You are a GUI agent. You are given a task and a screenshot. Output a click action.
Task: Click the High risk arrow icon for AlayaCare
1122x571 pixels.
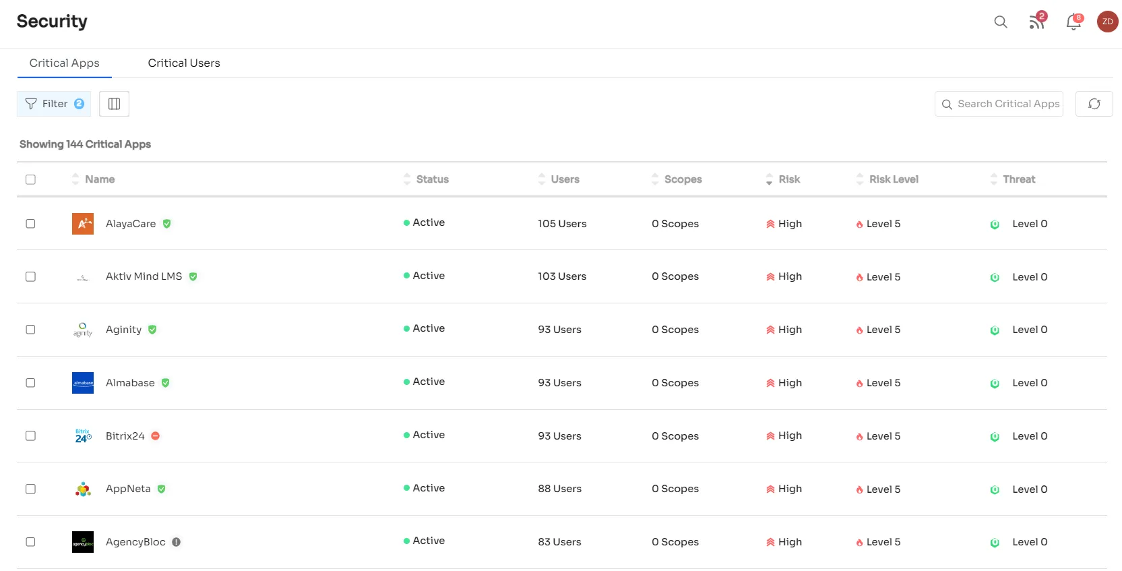click(x=770, y=224)
